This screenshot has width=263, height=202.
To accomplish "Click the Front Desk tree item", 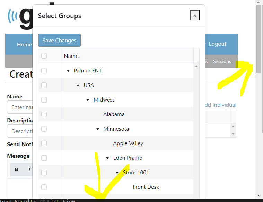I will point(146,187).
